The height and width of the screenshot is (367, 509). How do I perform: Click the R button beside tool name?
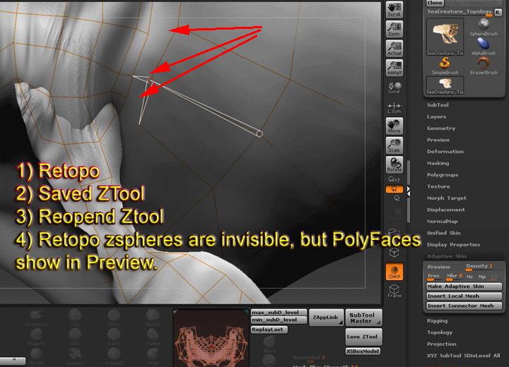click(x=498, y=12)
